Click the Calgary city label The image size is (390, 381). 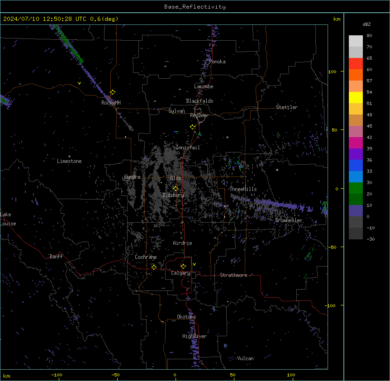181,273
